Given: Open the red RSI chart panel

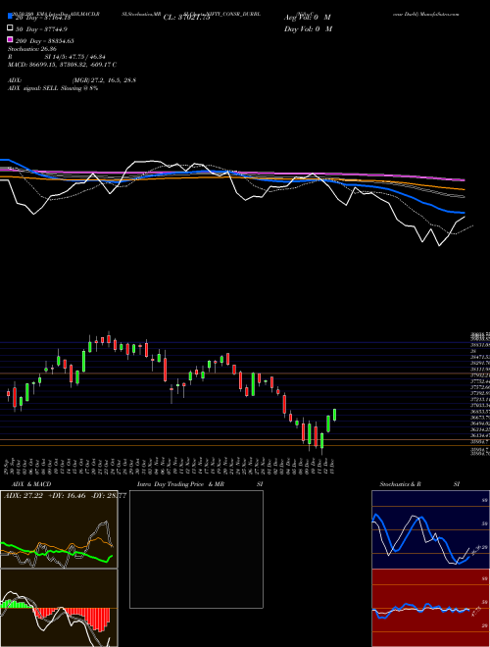Looking at the screenshot, I should [430, 608].
